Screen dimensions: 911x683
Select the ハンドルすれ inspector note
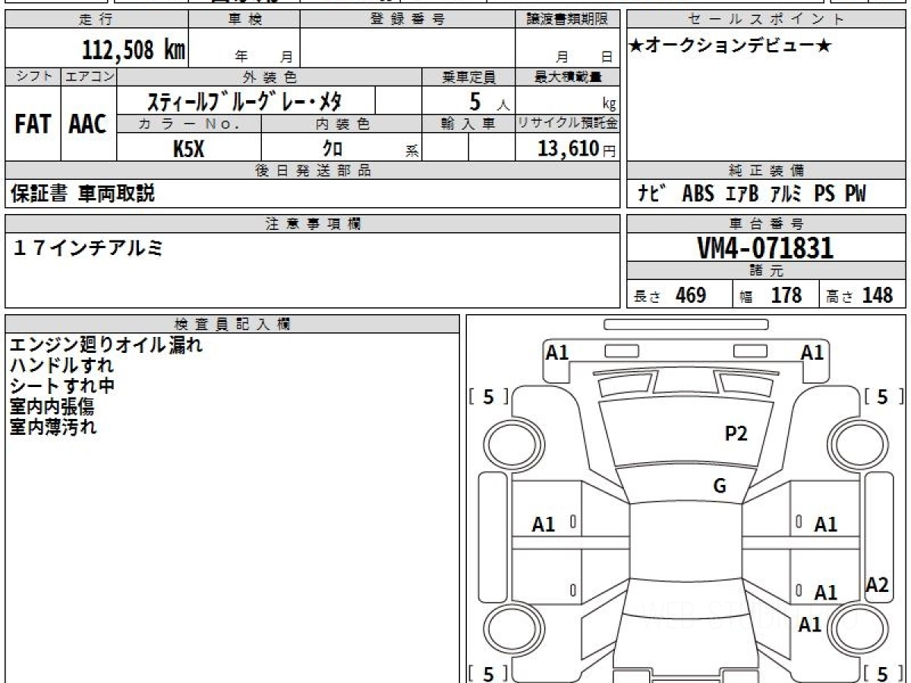click(x=61, y=366)
